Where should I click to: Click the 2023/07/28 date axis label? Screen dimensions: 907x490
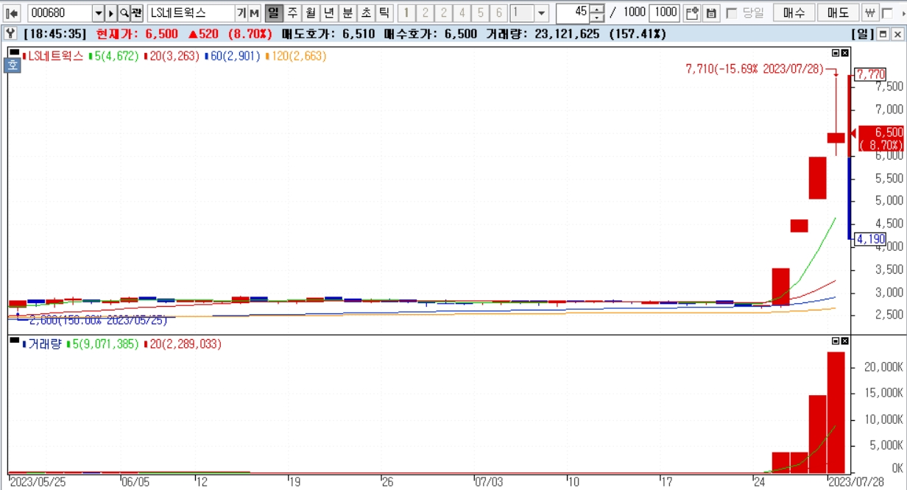click(x=855, y=483)
